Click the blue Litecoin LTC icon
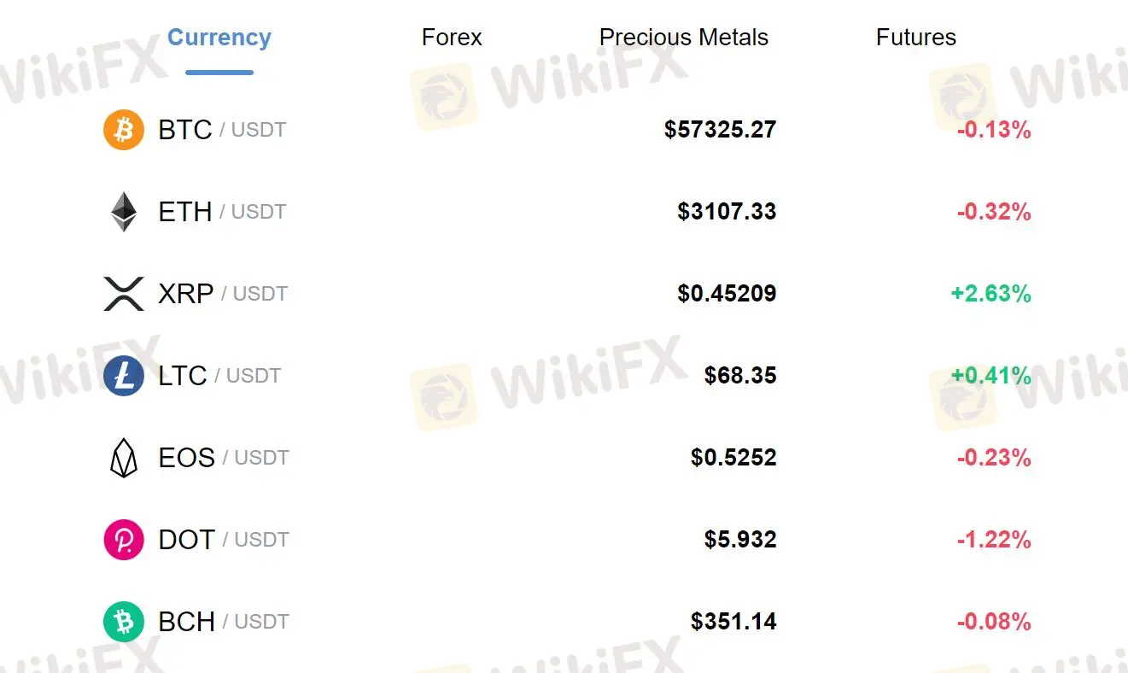This screenshot has height=673, width=1128. [x=124, y=376]
